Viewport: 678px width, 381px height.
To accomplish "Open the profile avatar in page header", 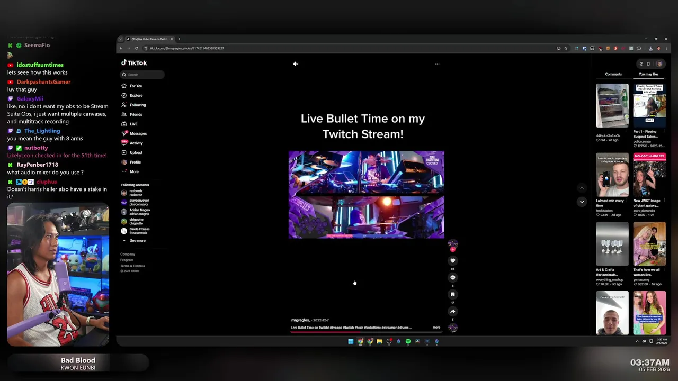I will (x=659, y=63).
